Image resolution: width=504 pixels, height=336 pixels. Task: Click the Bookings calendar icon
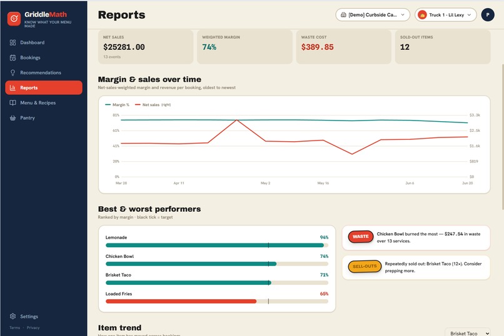coord(13,57)
